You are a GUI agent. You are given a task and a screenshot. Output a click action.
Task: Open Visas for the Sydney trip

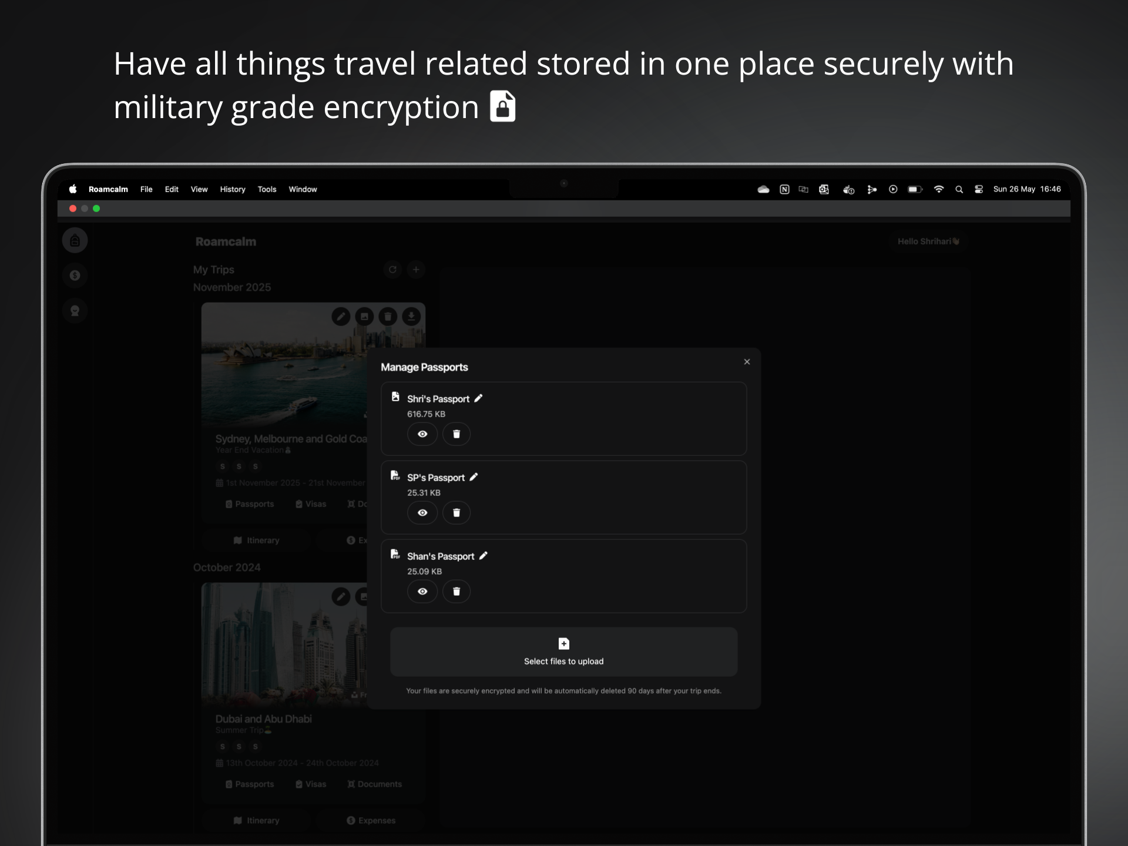click(x=311, y=504)
